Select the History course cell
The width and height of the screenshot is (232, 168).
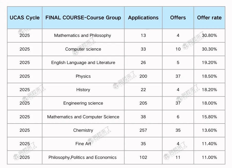pyautogui.click(x=83, y=90)
